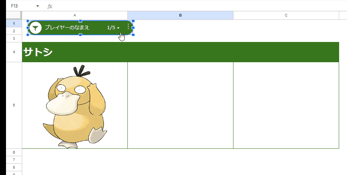The width and height of the screenshot is (347, 175).
Task: Select row 7 header
Action: coord(14,160)
